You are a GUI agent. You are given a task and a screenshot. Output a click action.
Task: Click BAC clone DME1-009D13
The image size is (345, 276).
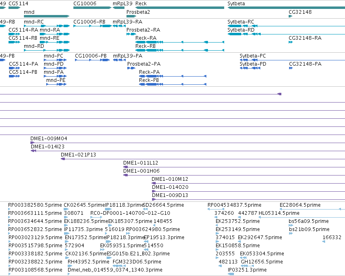pyautogui.click(x=170, y=195)
